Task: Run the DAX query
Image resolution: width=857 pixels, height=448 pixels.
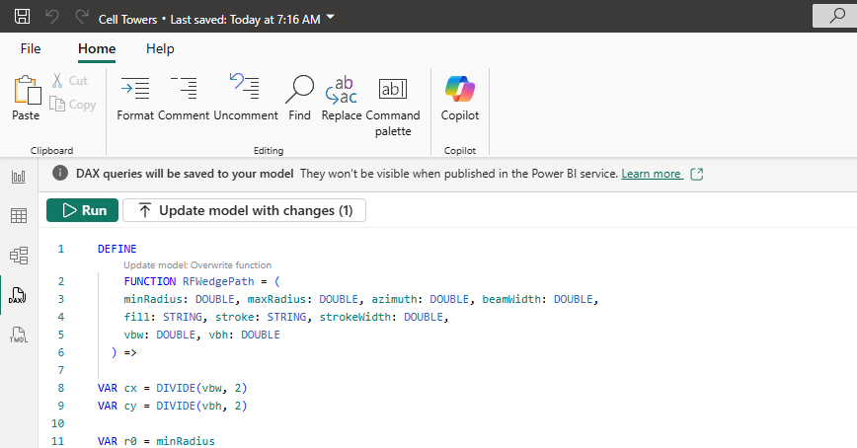Action: (x=83, y=210)
